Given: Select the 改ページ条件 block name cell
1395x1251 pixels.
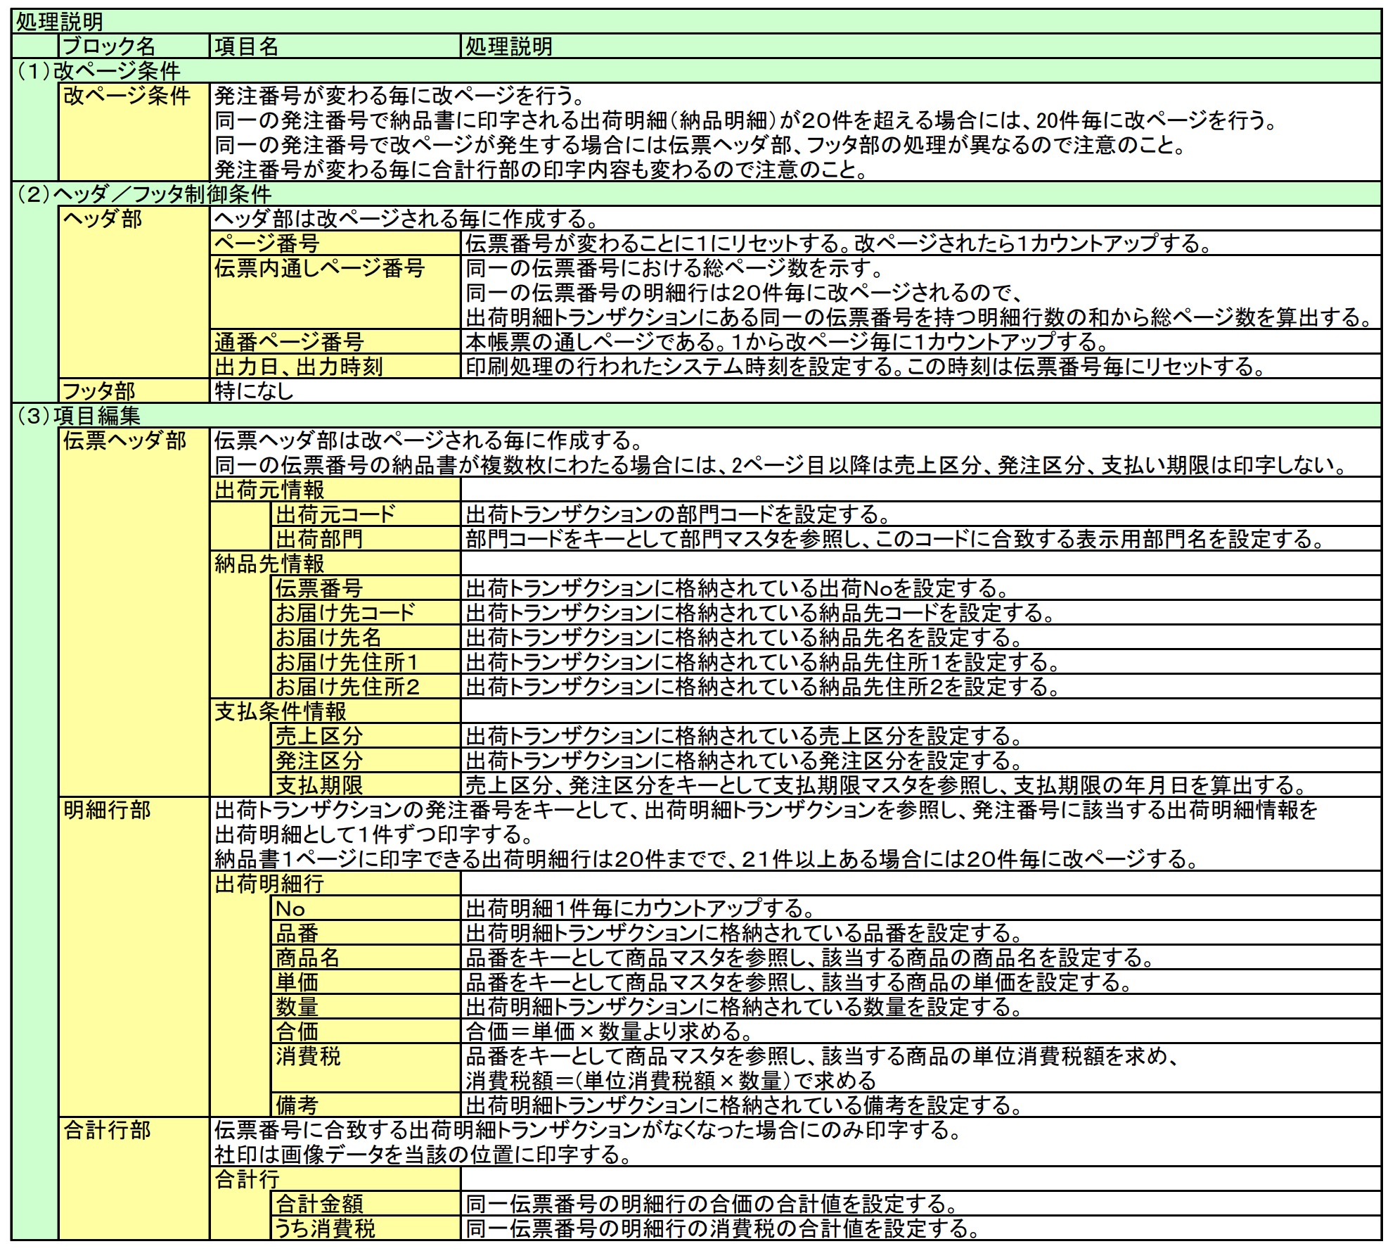Looking at the screenshot, I should [134, 132].
